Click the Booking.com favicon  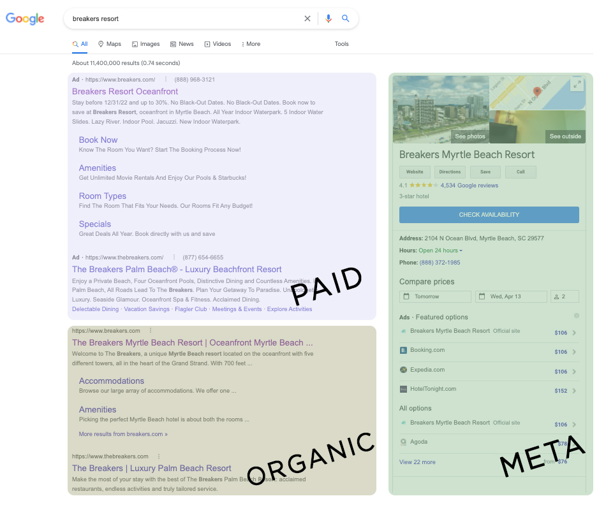point(403,350)
